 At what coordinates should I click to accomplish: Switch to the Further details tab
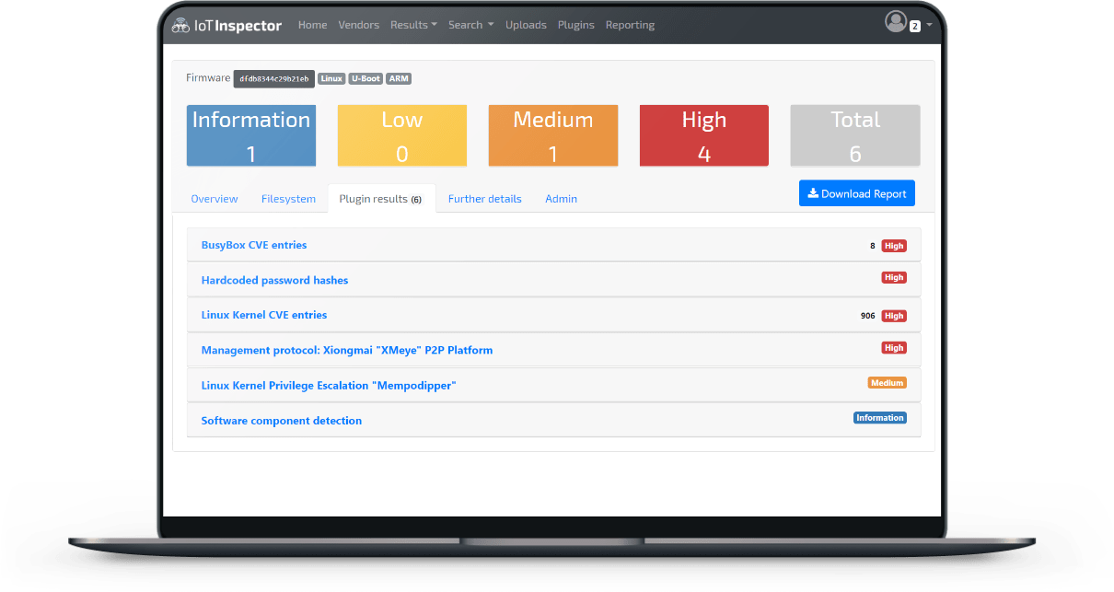coord(485,199)
